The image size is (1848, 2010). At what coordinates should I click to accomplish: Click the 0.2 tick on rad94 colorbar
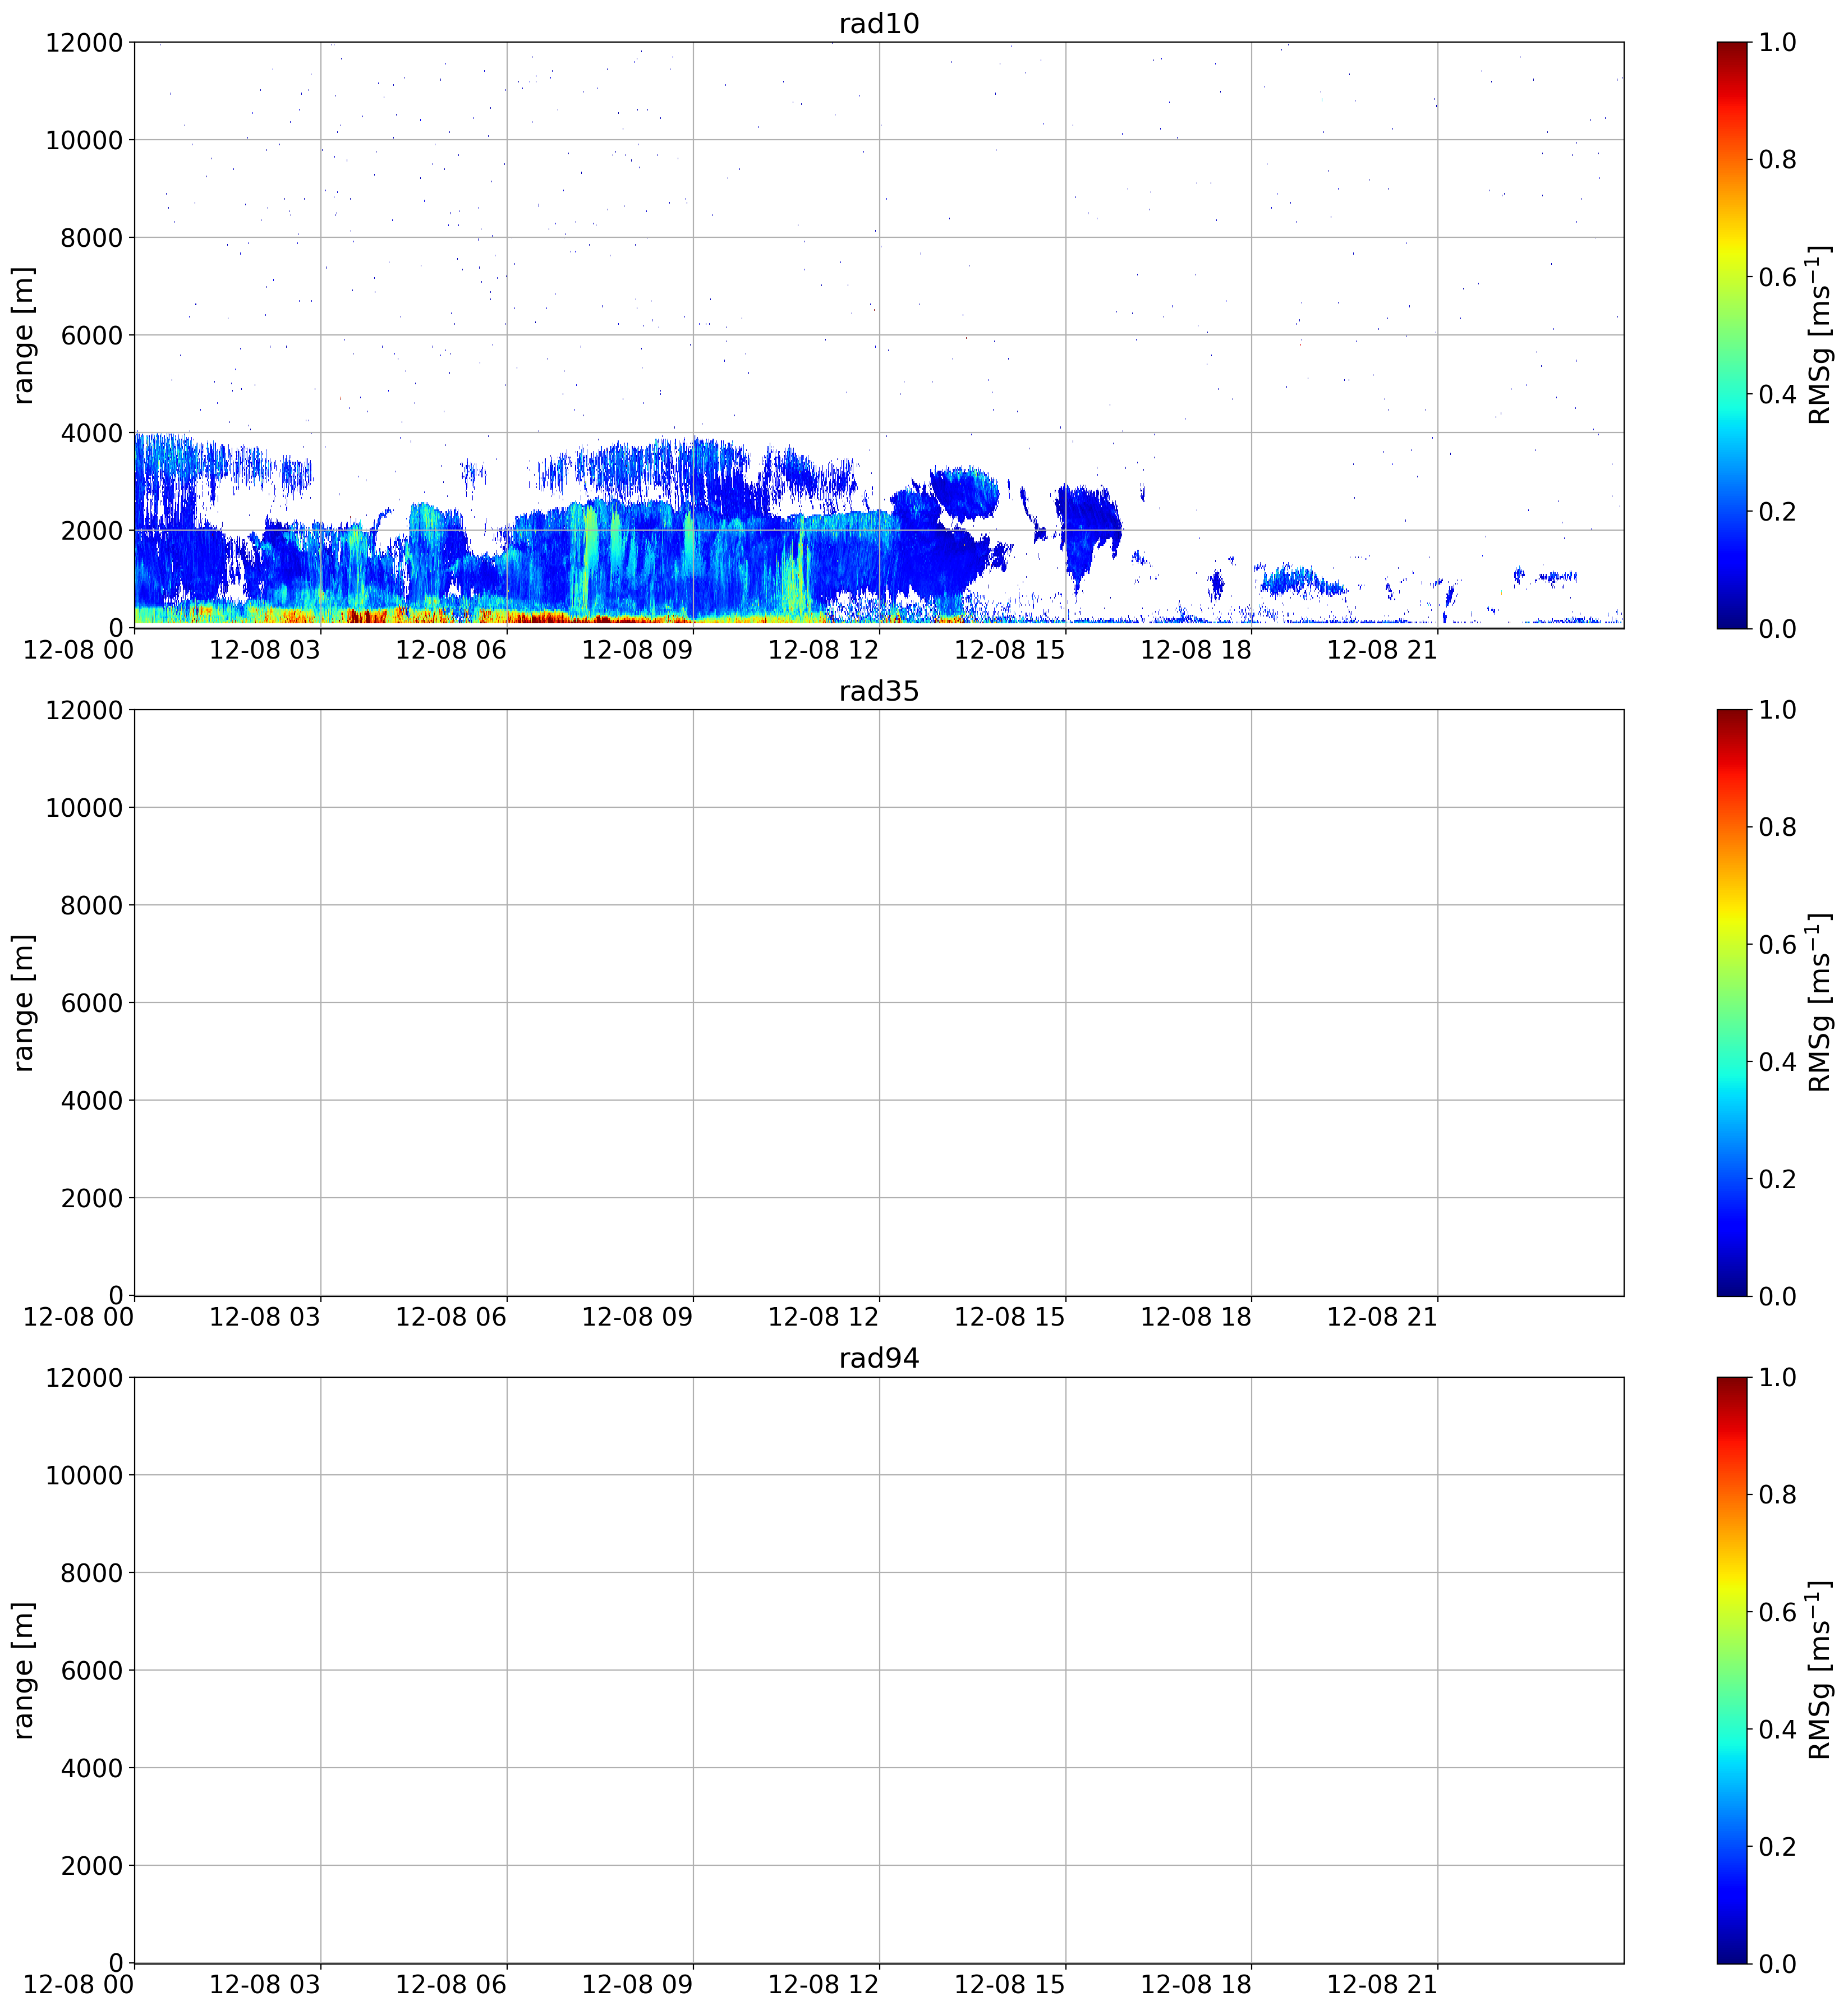1777,1846
